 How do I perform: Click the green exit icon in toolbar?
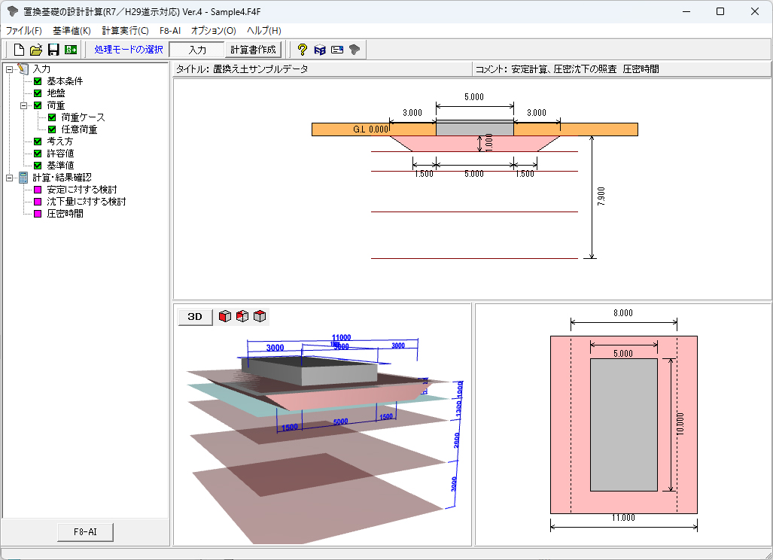click(71, 49)
